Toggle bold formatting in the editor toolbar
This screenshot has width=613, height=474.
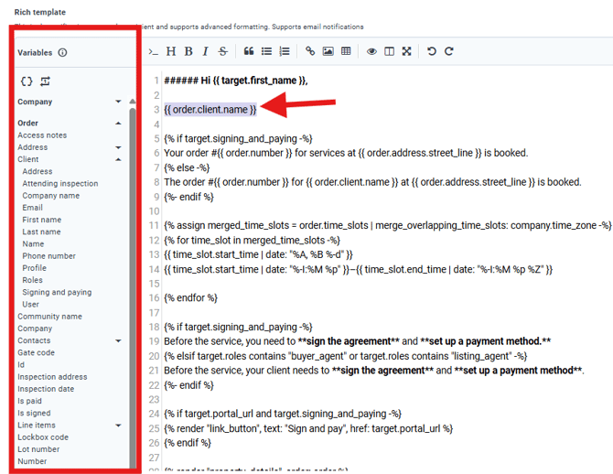coord(188,51)
